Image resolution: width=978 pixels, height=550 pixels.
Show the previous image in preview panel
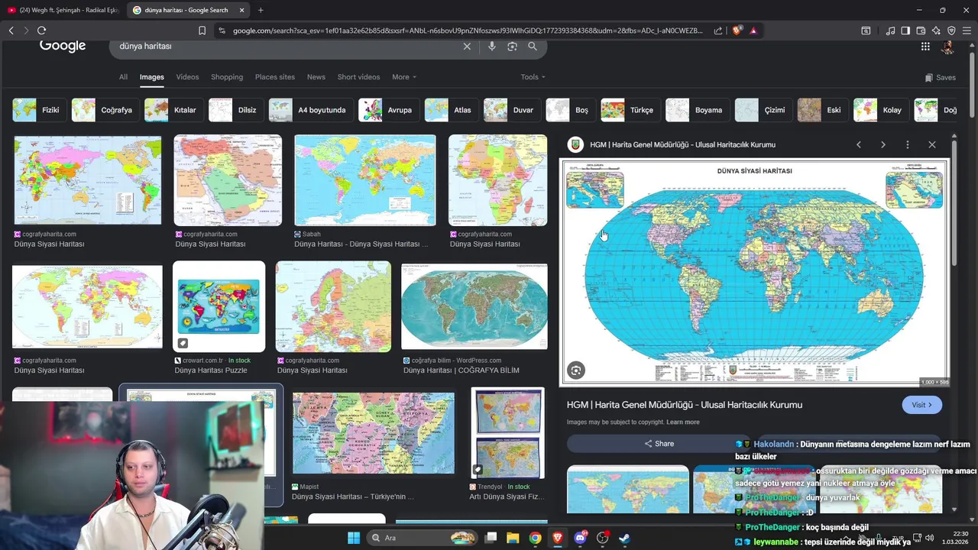[x=859, y=144]
